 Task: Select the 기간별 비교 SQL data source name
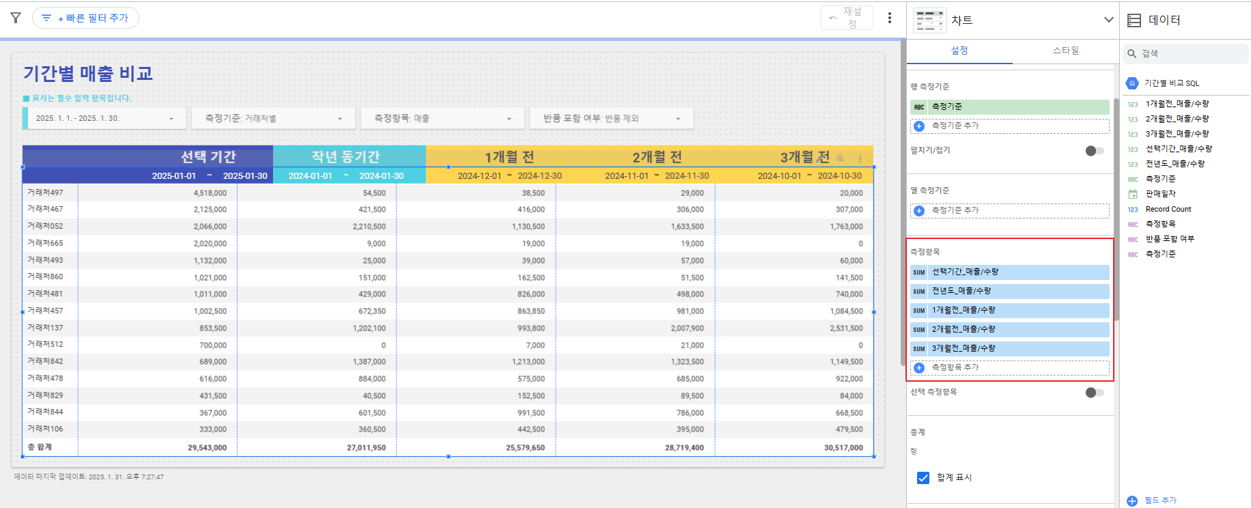pyautogui.click(x=1172, y=83)
